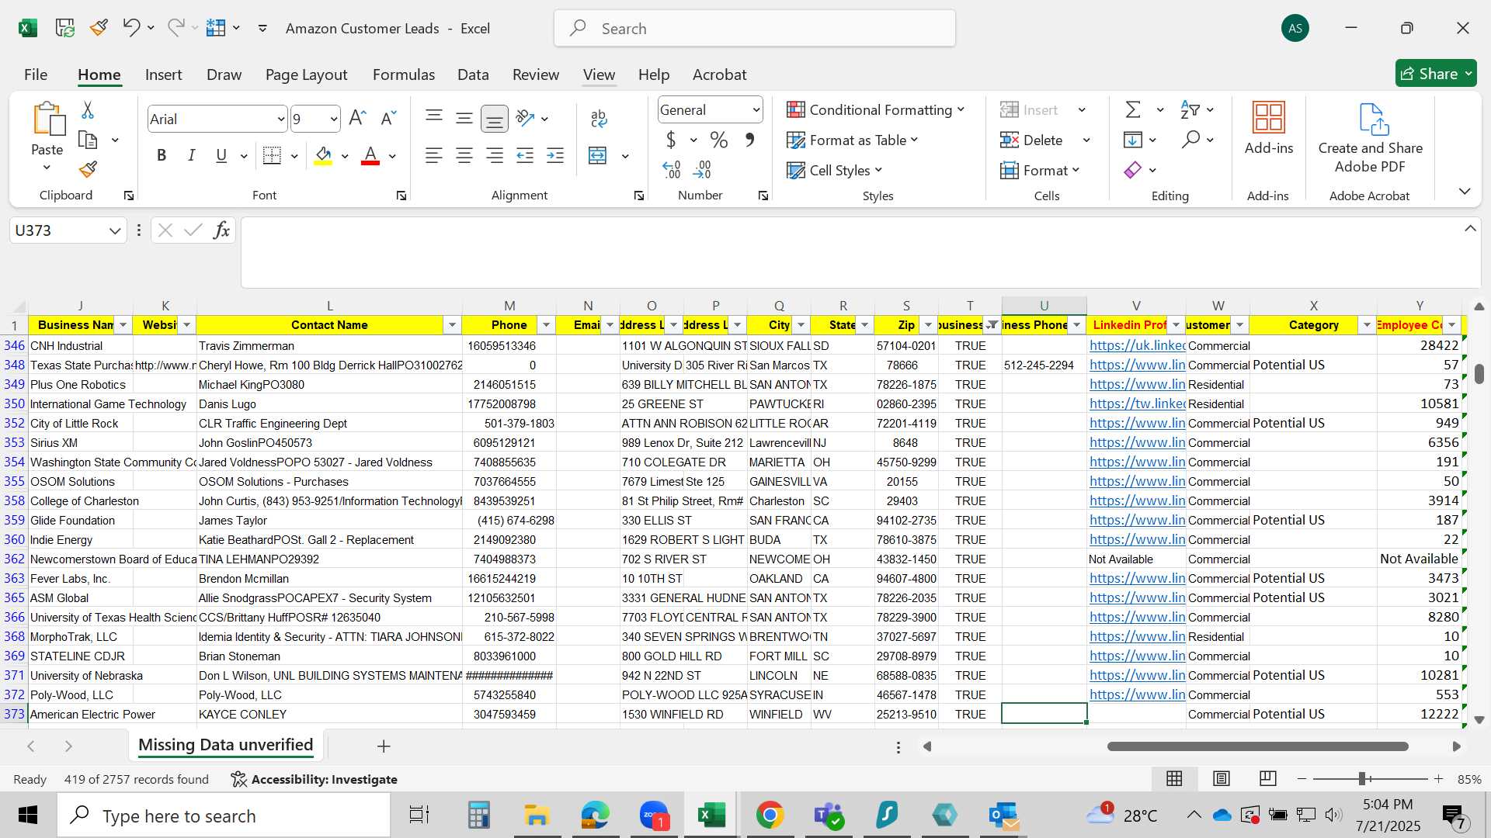Viewport: 1491px width, 838px height.
Task: Click the Share button
Action: click(1436, 74)
